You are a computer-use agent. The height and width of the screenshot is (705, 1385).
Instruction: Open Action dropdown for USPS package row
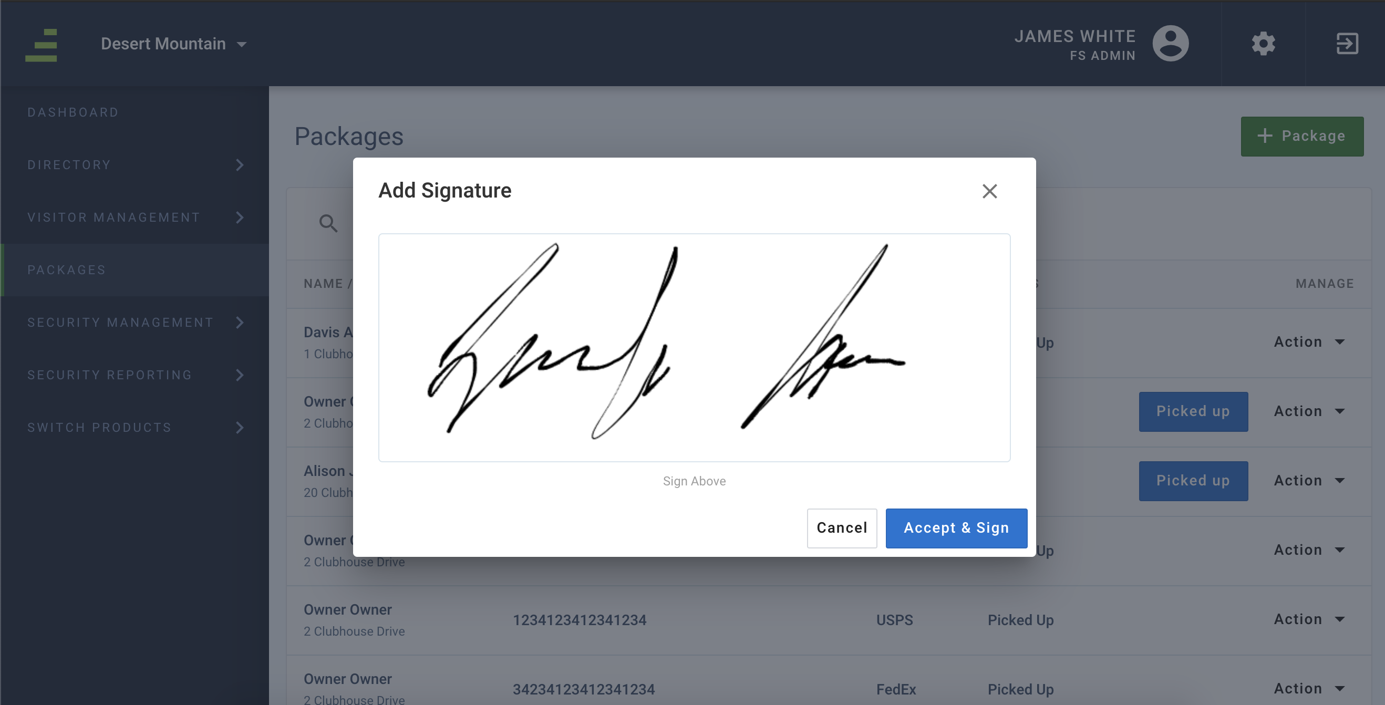point(1309,619)
